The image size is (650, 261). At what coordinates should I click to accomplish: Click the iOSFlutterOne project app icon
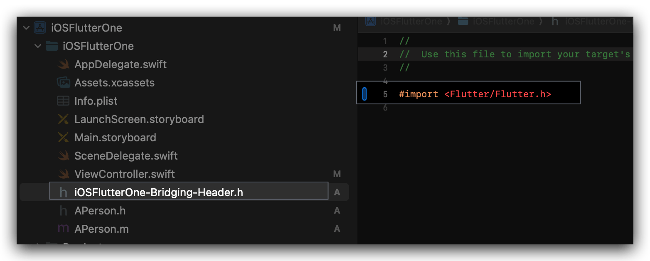(40, 28)
